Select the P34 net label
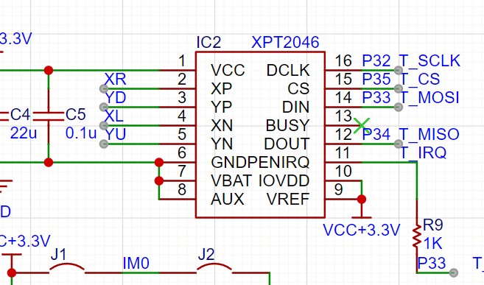This screenshot has height=285, width=484. [x=376, y=134]
